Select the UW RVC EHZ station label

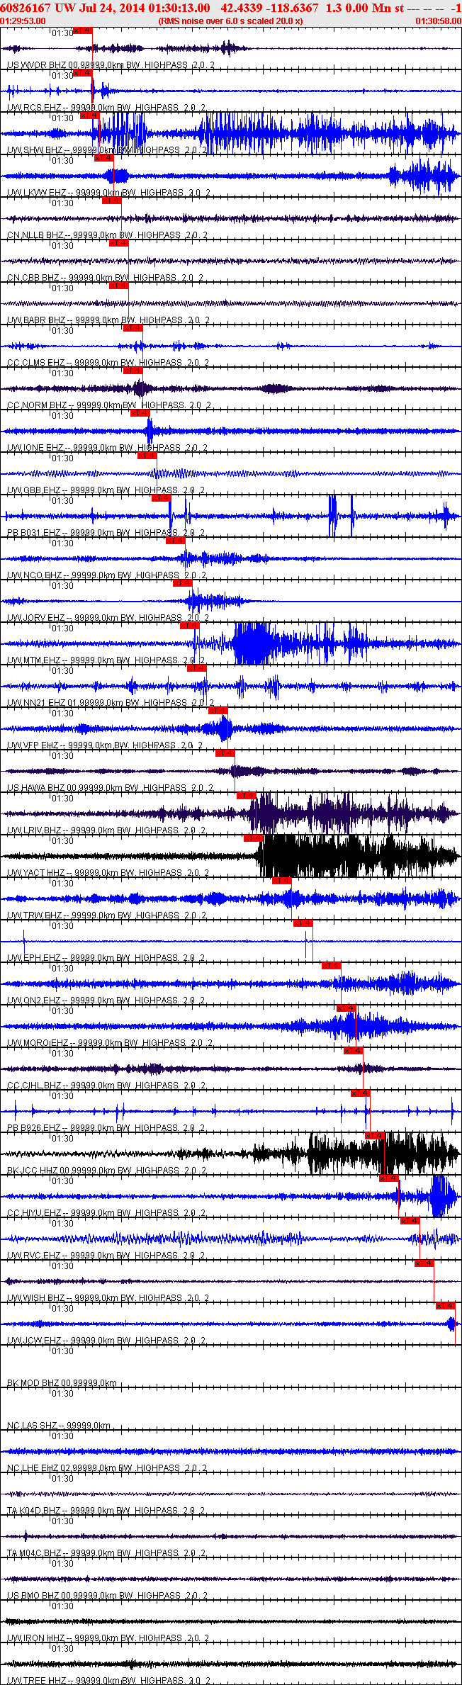click(106, 1256)
